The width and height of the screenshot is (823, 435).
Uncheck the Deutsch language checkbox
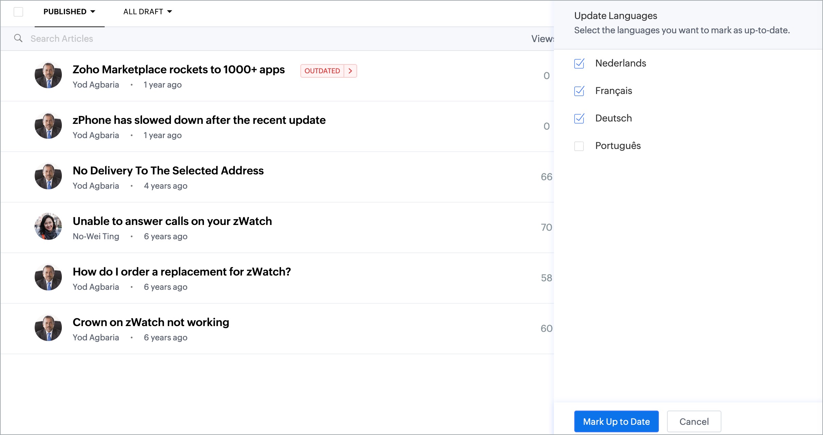579,118
